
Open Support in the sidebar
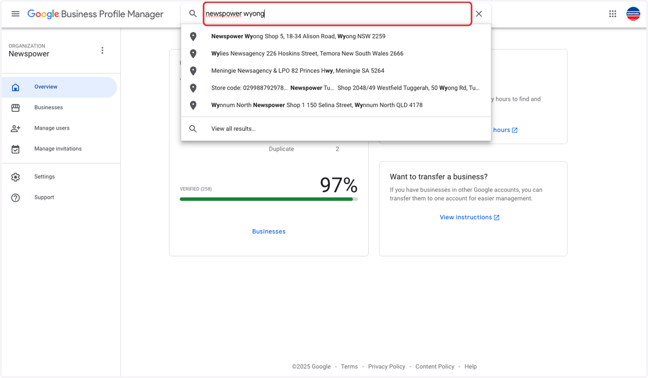click(x=59, y=198)
